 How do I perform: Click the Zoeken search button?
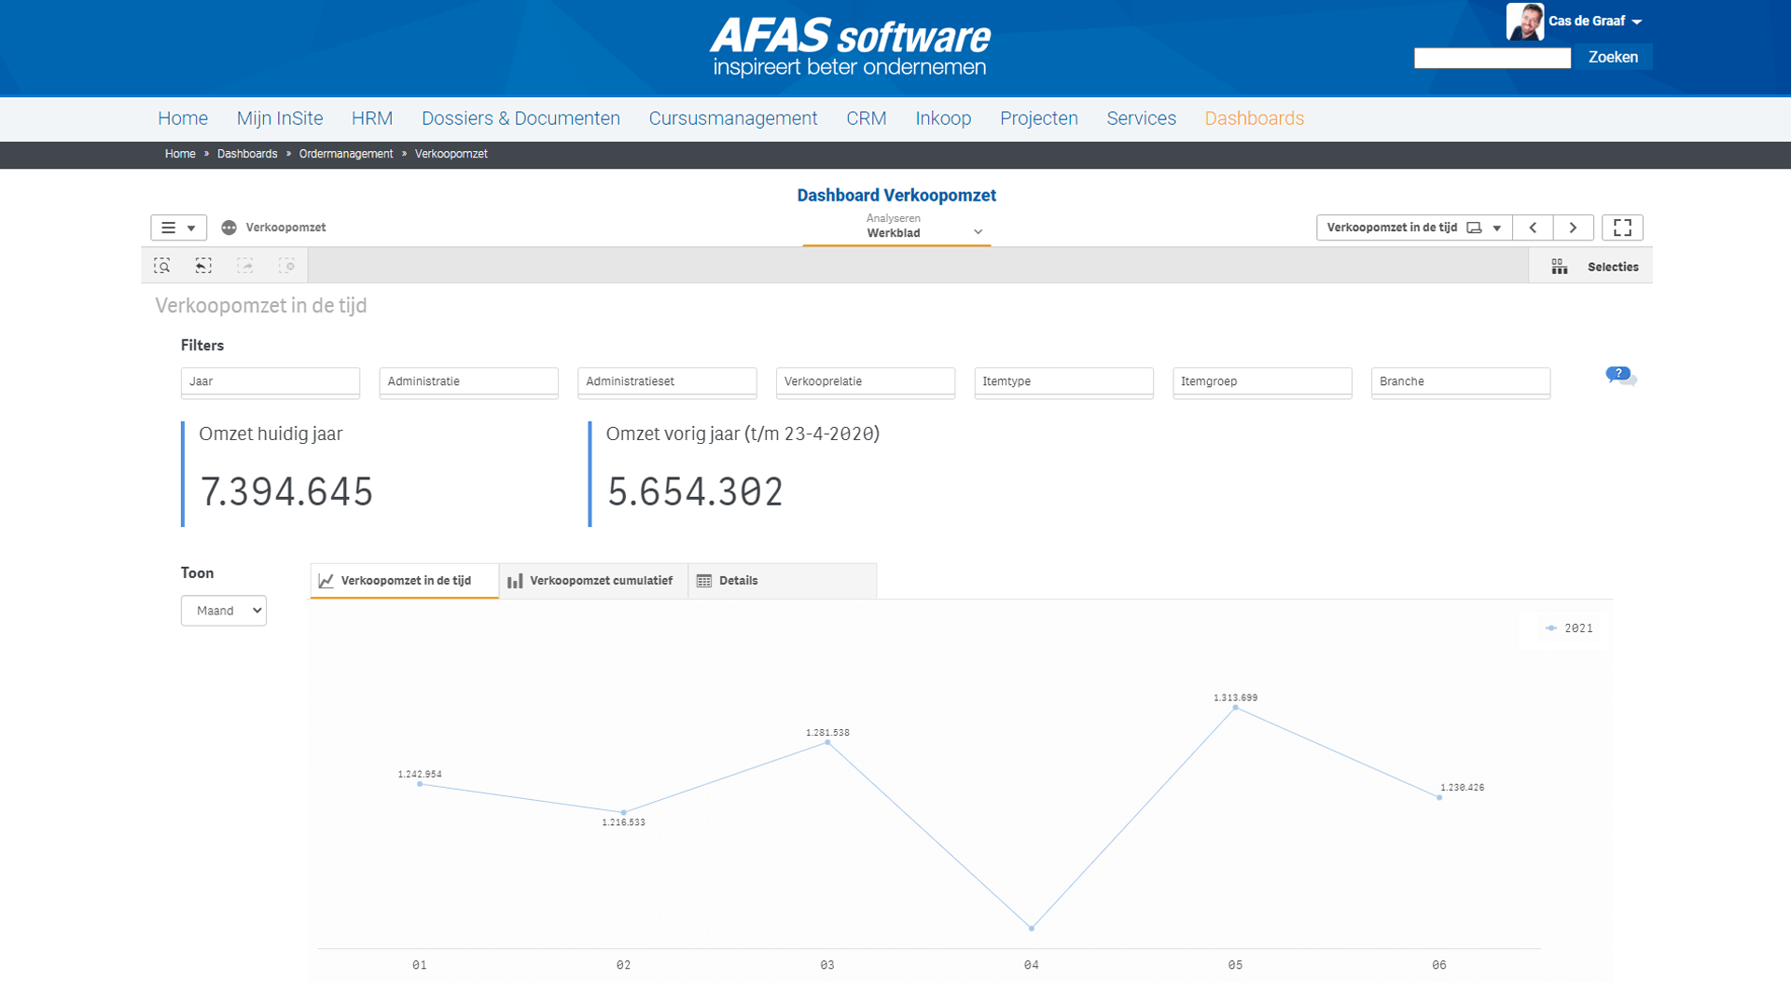(1613, 57)
